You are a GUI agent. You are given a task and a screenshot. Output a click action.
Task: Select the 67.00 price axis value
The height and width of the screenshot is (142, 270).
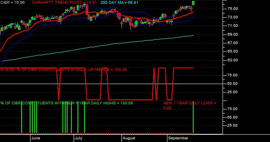[x=233, y=43]
